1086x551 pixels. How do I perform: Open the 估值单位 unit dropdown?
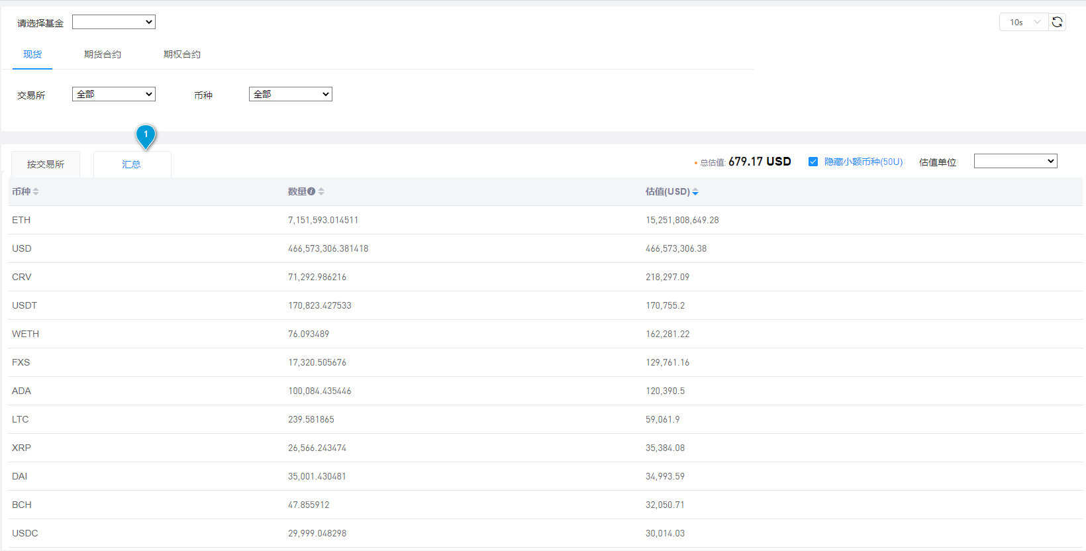(x=1016, y=161)
